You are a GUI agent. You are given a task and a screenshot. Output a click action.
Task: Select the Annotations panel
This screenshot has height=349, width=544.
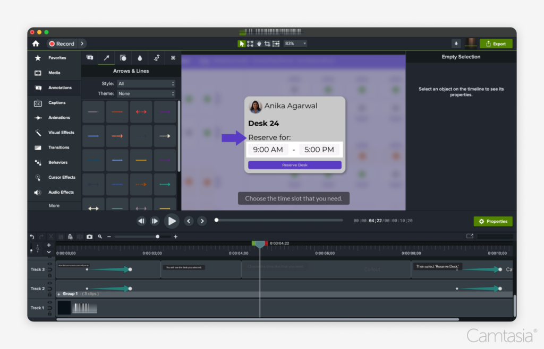54,88
